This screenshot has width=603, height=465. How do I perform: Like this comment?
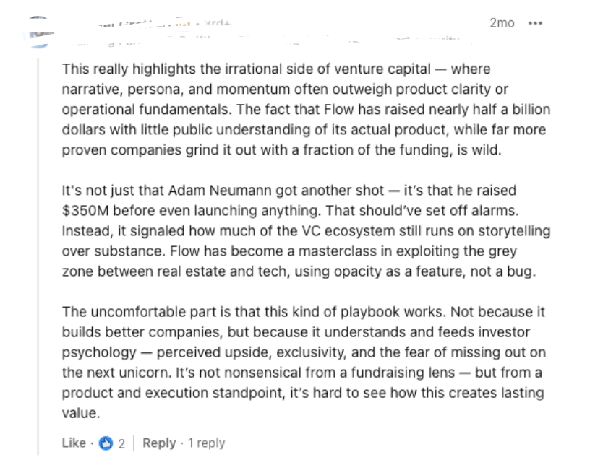74,443
